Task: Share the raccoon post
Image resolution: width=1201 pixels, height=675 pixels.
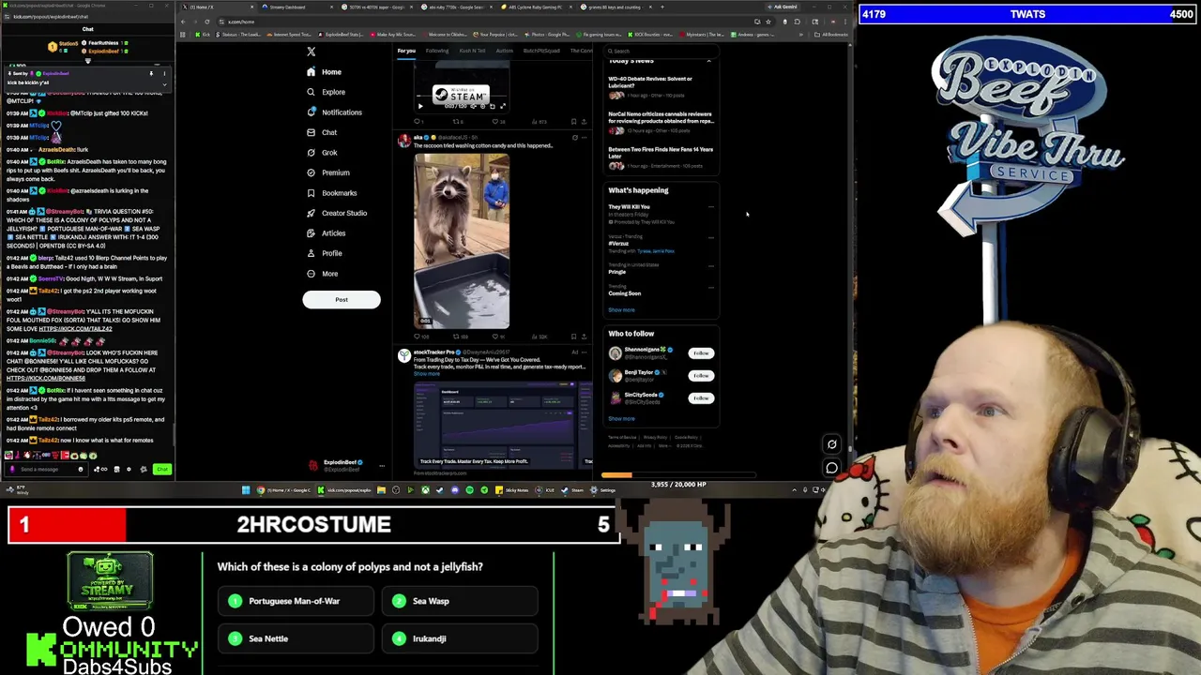Action: tap(584, 337)
